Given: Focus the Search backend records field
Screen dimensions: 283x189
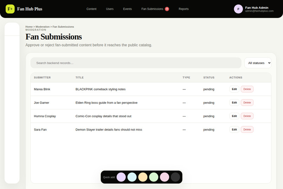Looking at the screenshot, I should 136,63.
